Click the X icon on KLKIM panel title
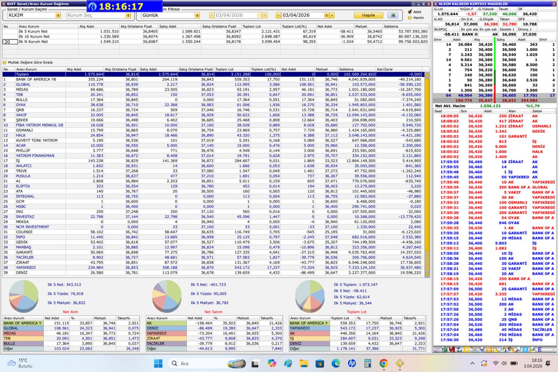The height and width of the screenshot is (372, 558). [435, 4]
